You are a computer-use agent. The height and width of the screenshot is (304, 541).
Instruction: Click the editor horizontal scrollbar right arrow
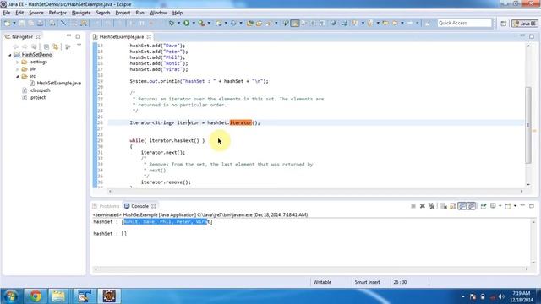point(522,191)
